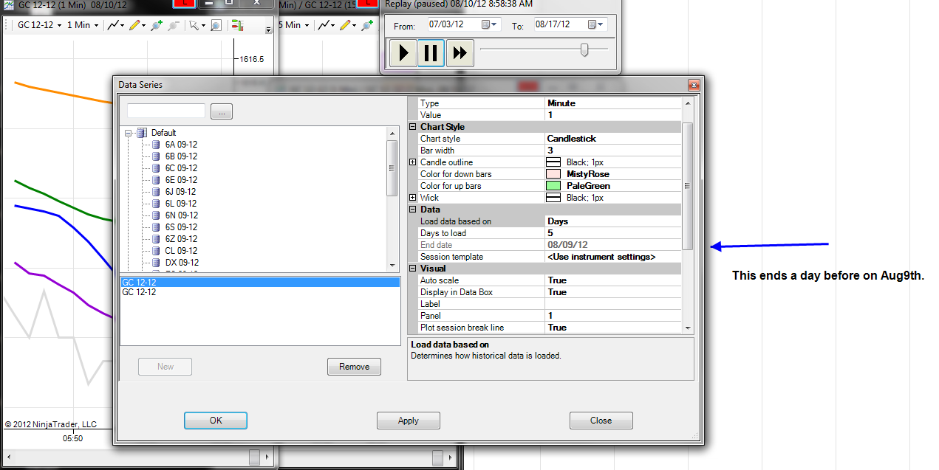Select DX 09-12 in the instrument tree
Image resolution: width=939 pixels, height=470 pixels.
(182, 263)
